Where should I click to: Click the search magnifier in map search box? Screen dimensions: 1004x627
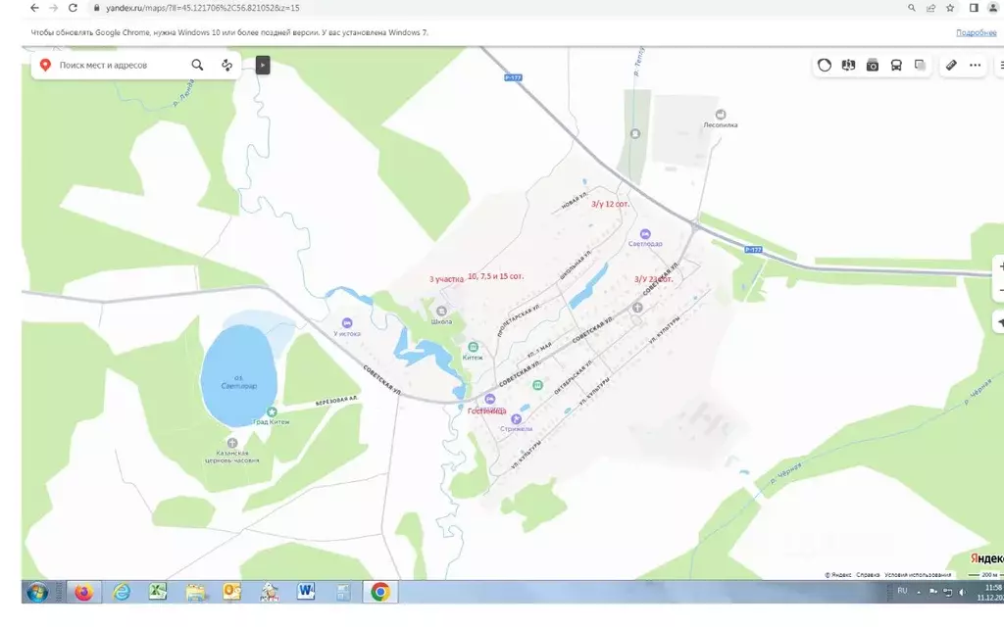pos(197,65)
